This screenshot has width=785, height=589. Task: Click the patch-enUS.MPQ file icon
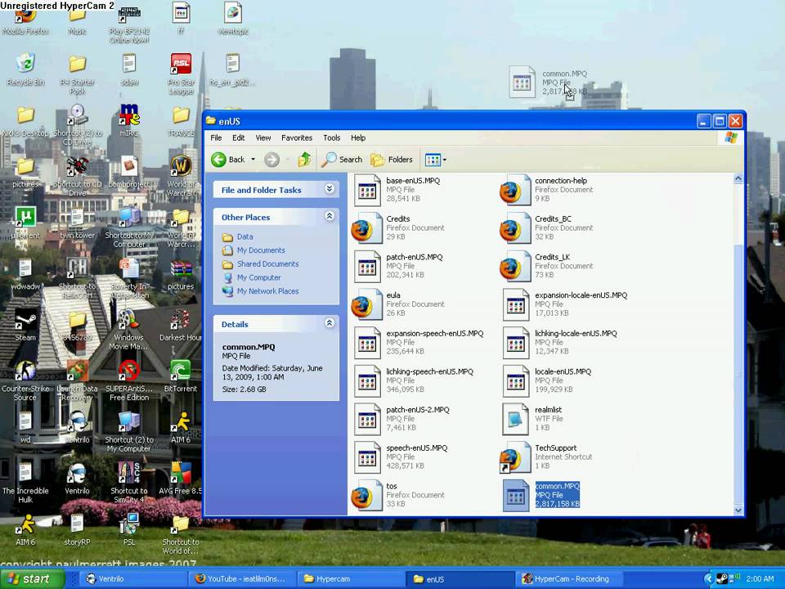367,267
